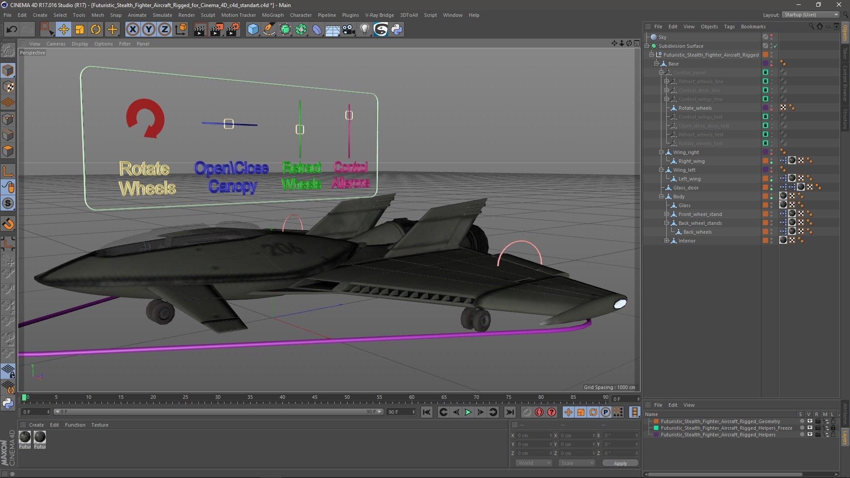Open Render Settings icon
850x478 pixels.
click(x=233, y=30)
